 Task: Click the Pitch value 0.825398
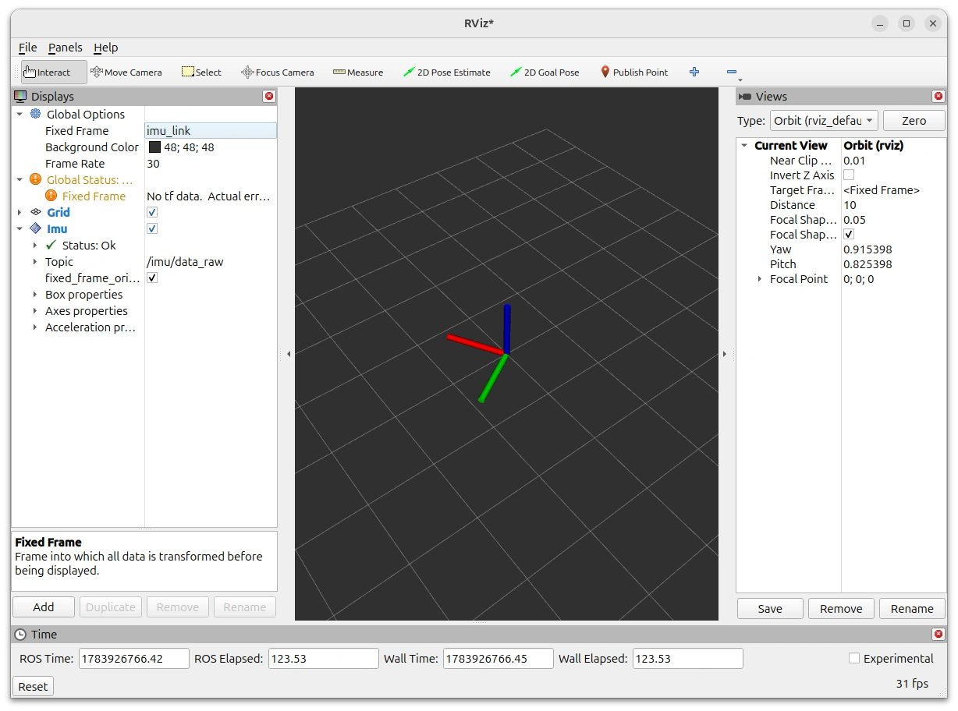[x=868, y=264]
